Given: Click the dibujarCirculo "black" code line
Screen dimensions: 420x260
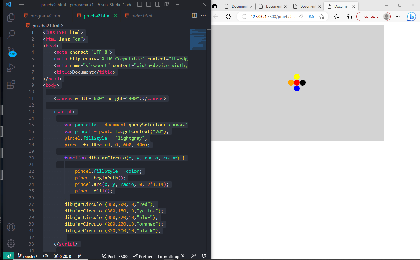Looking at the screenshot, I should click(112, 231).
